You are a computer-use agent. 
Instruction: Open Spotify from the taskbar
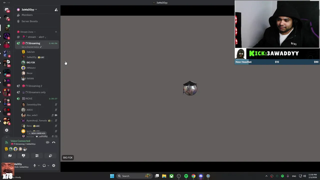tap(186, 176)
